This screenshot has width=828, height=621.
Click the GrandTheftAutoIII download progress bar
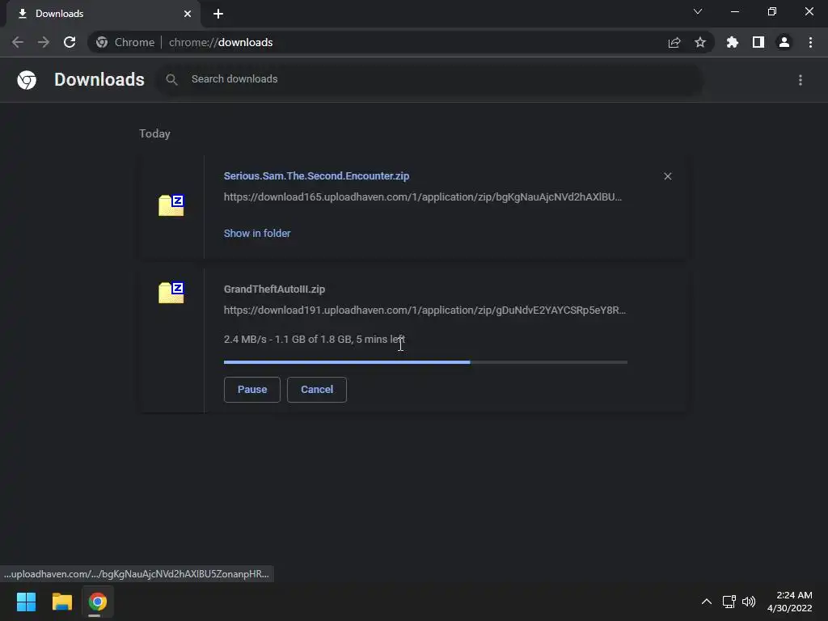point(425,362)
